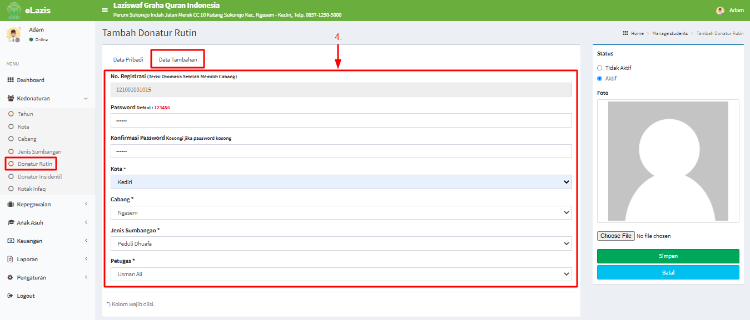Click the Pengaturan gear icon
Screen dimensions: 750x320
click(x=11, y=277)
